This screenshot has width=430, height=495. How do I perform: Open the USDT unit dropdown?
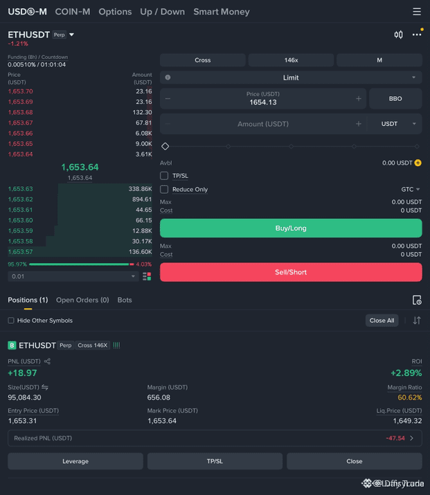pyautogui.click(x=394, y=124)
